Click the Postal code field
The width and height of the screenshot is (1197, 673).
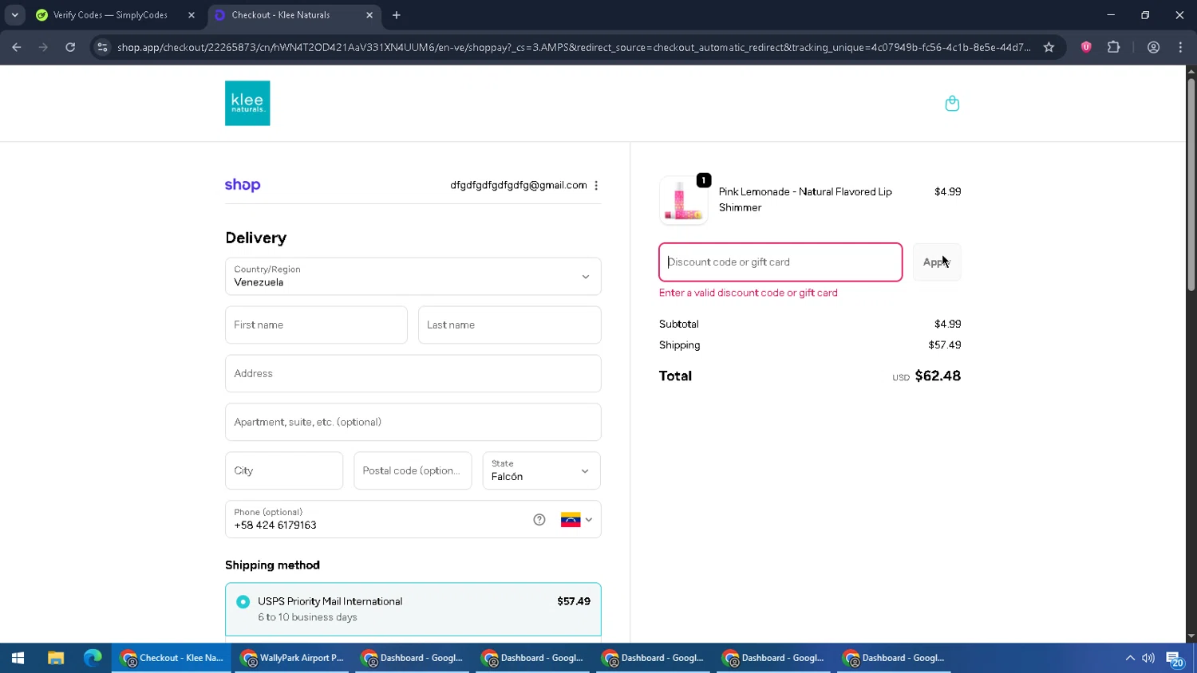tap(413, 470)
